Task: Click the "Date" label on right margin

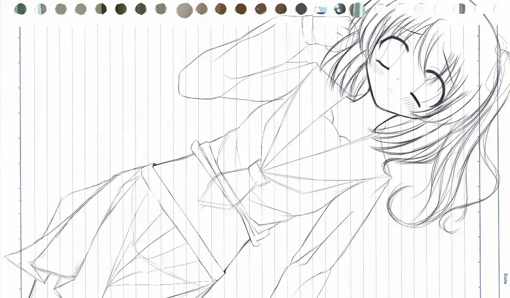Action: pyautogui.click(x=505, y=278)
